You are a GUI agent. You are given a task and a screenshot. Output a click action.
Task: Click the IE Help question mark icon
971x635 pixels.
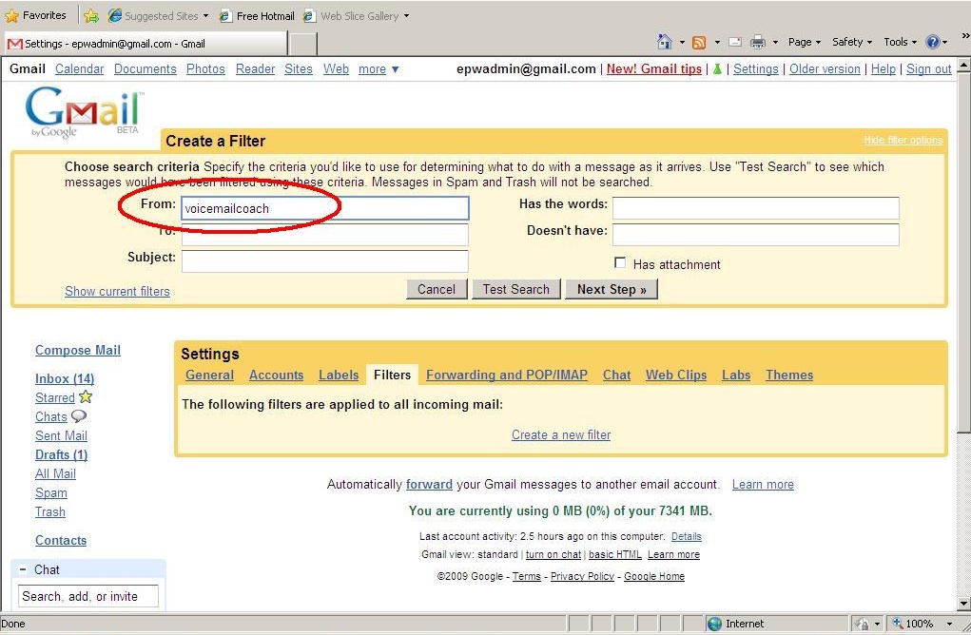pyautogui.click(x=932, y=42)
